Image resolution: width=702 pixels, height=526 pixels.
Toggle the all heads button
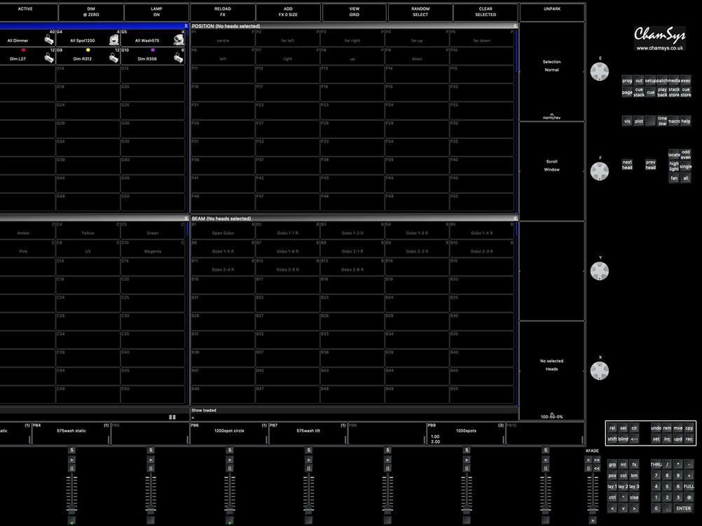[686, 178]
